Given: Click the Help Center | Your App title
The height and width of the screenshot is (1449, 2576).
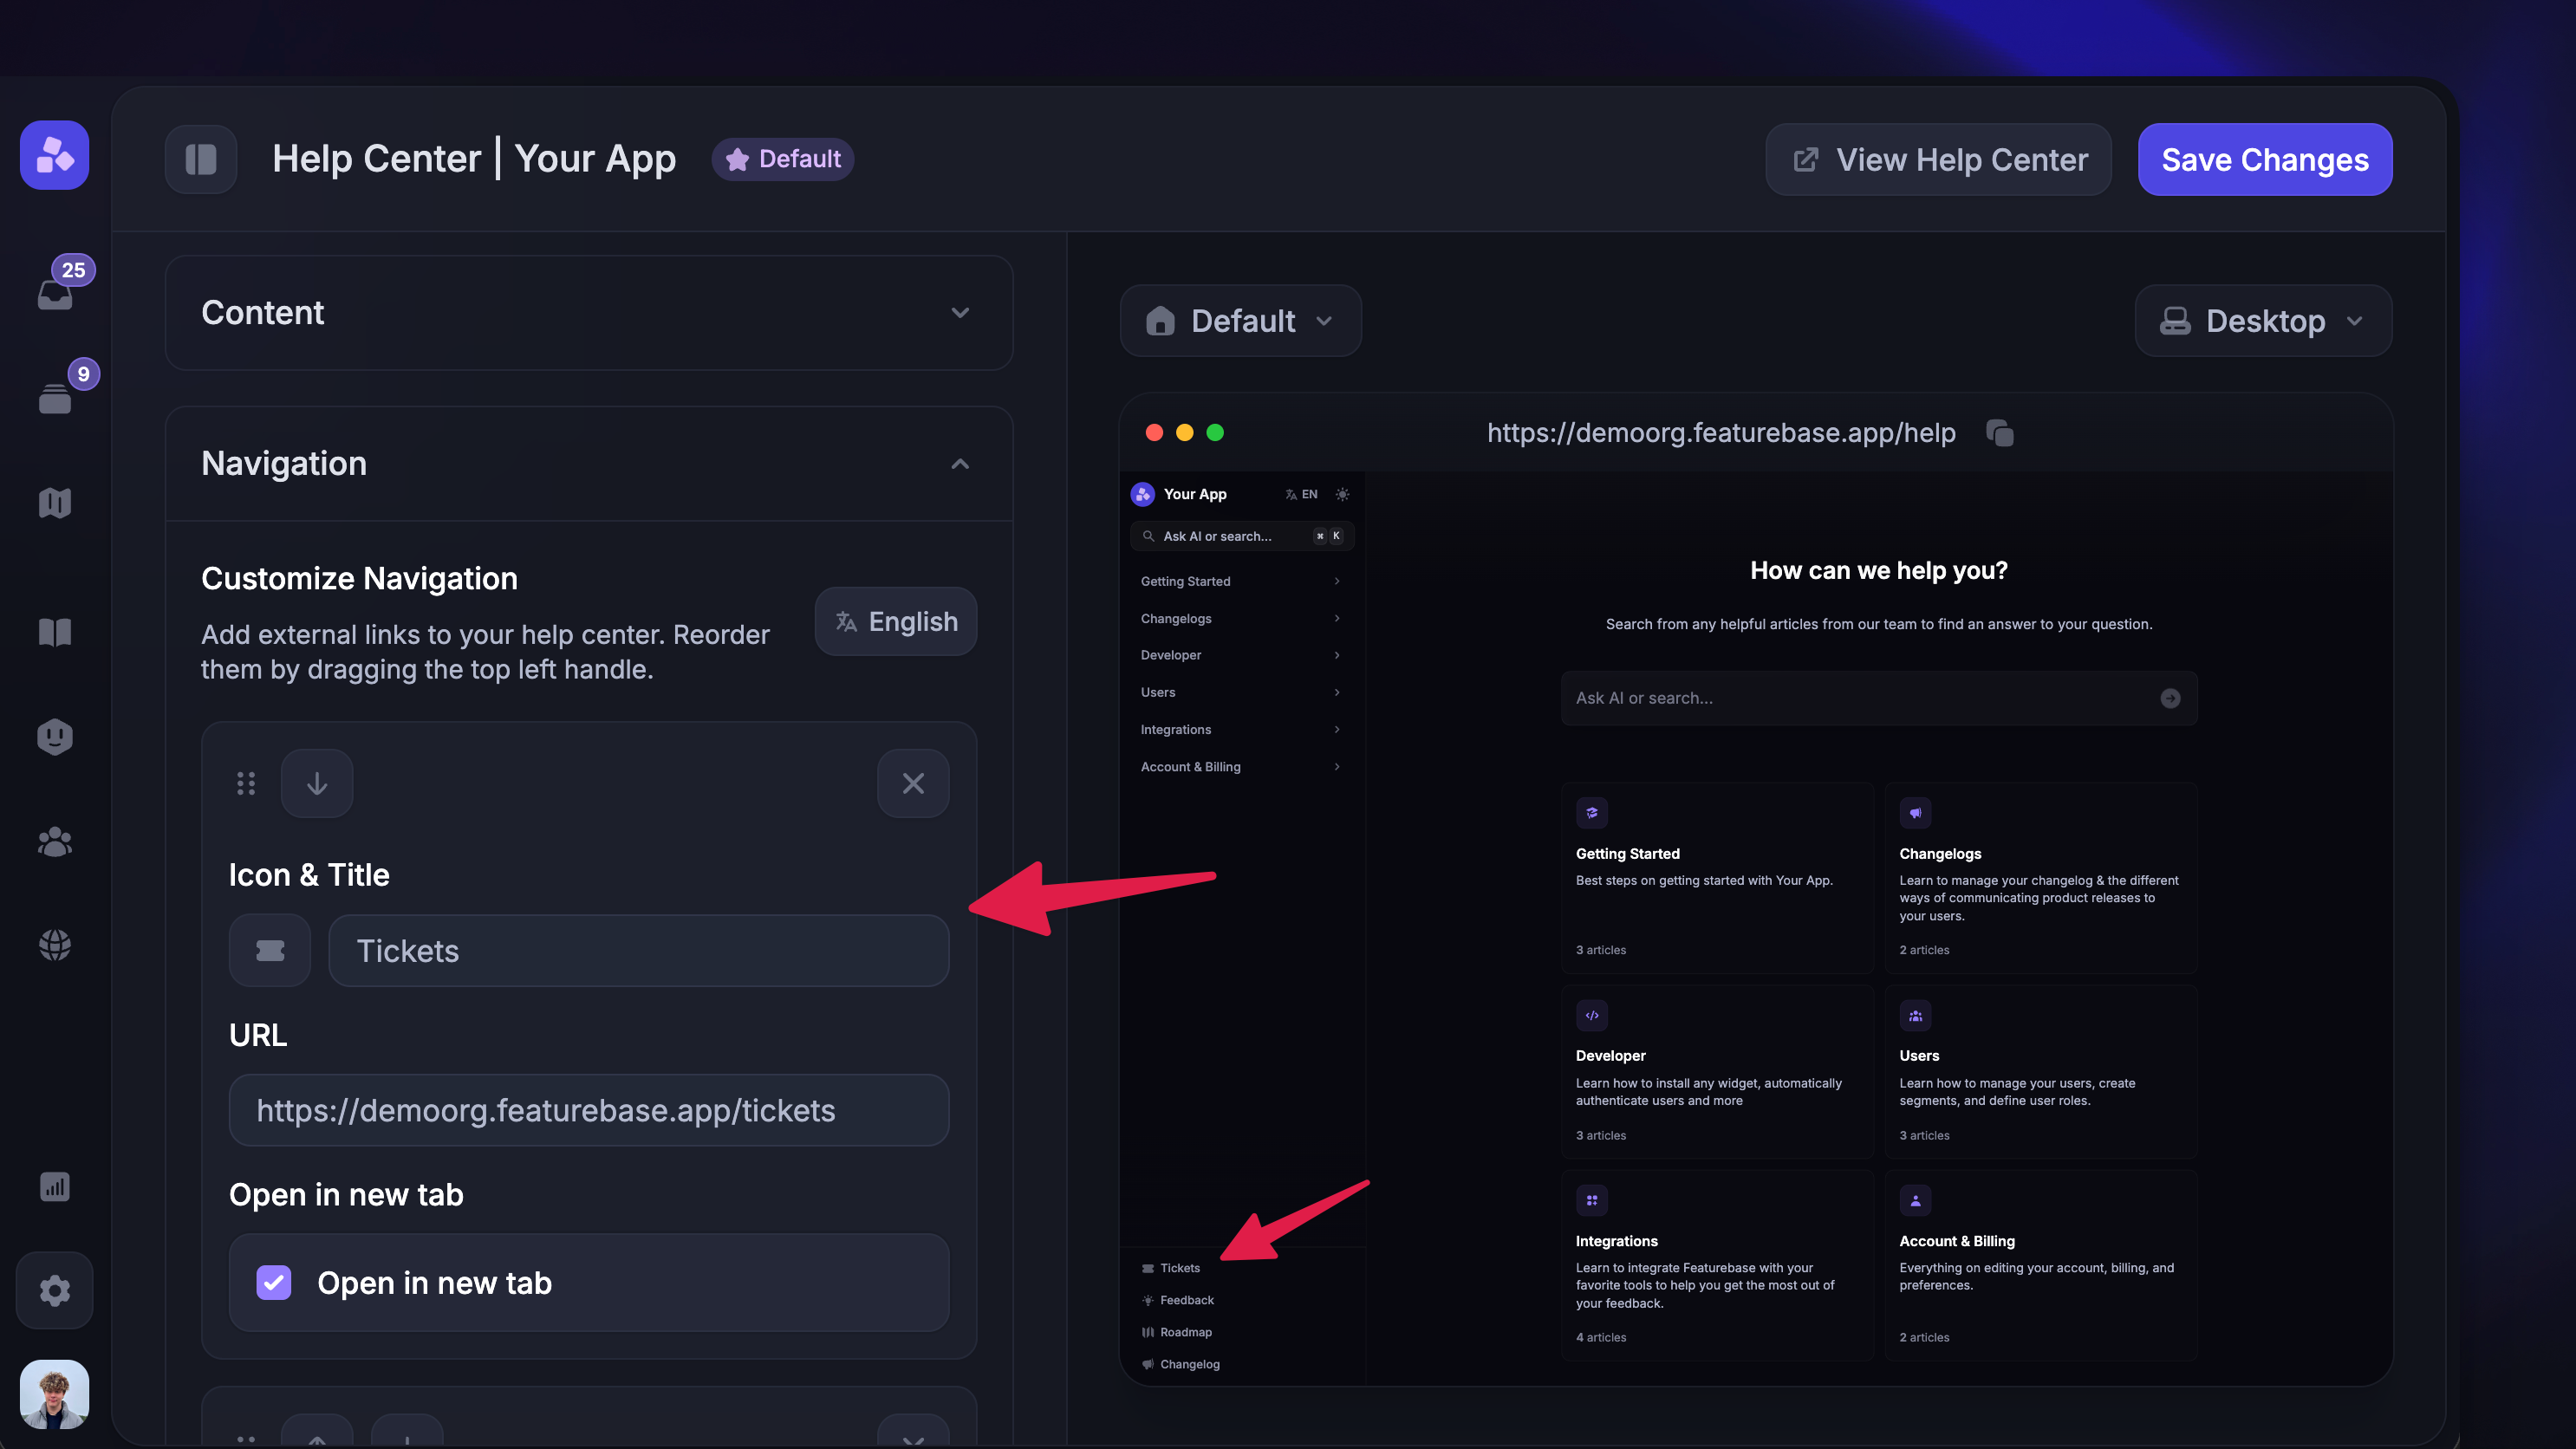Looking at the screenshot, I should [474, 159].
